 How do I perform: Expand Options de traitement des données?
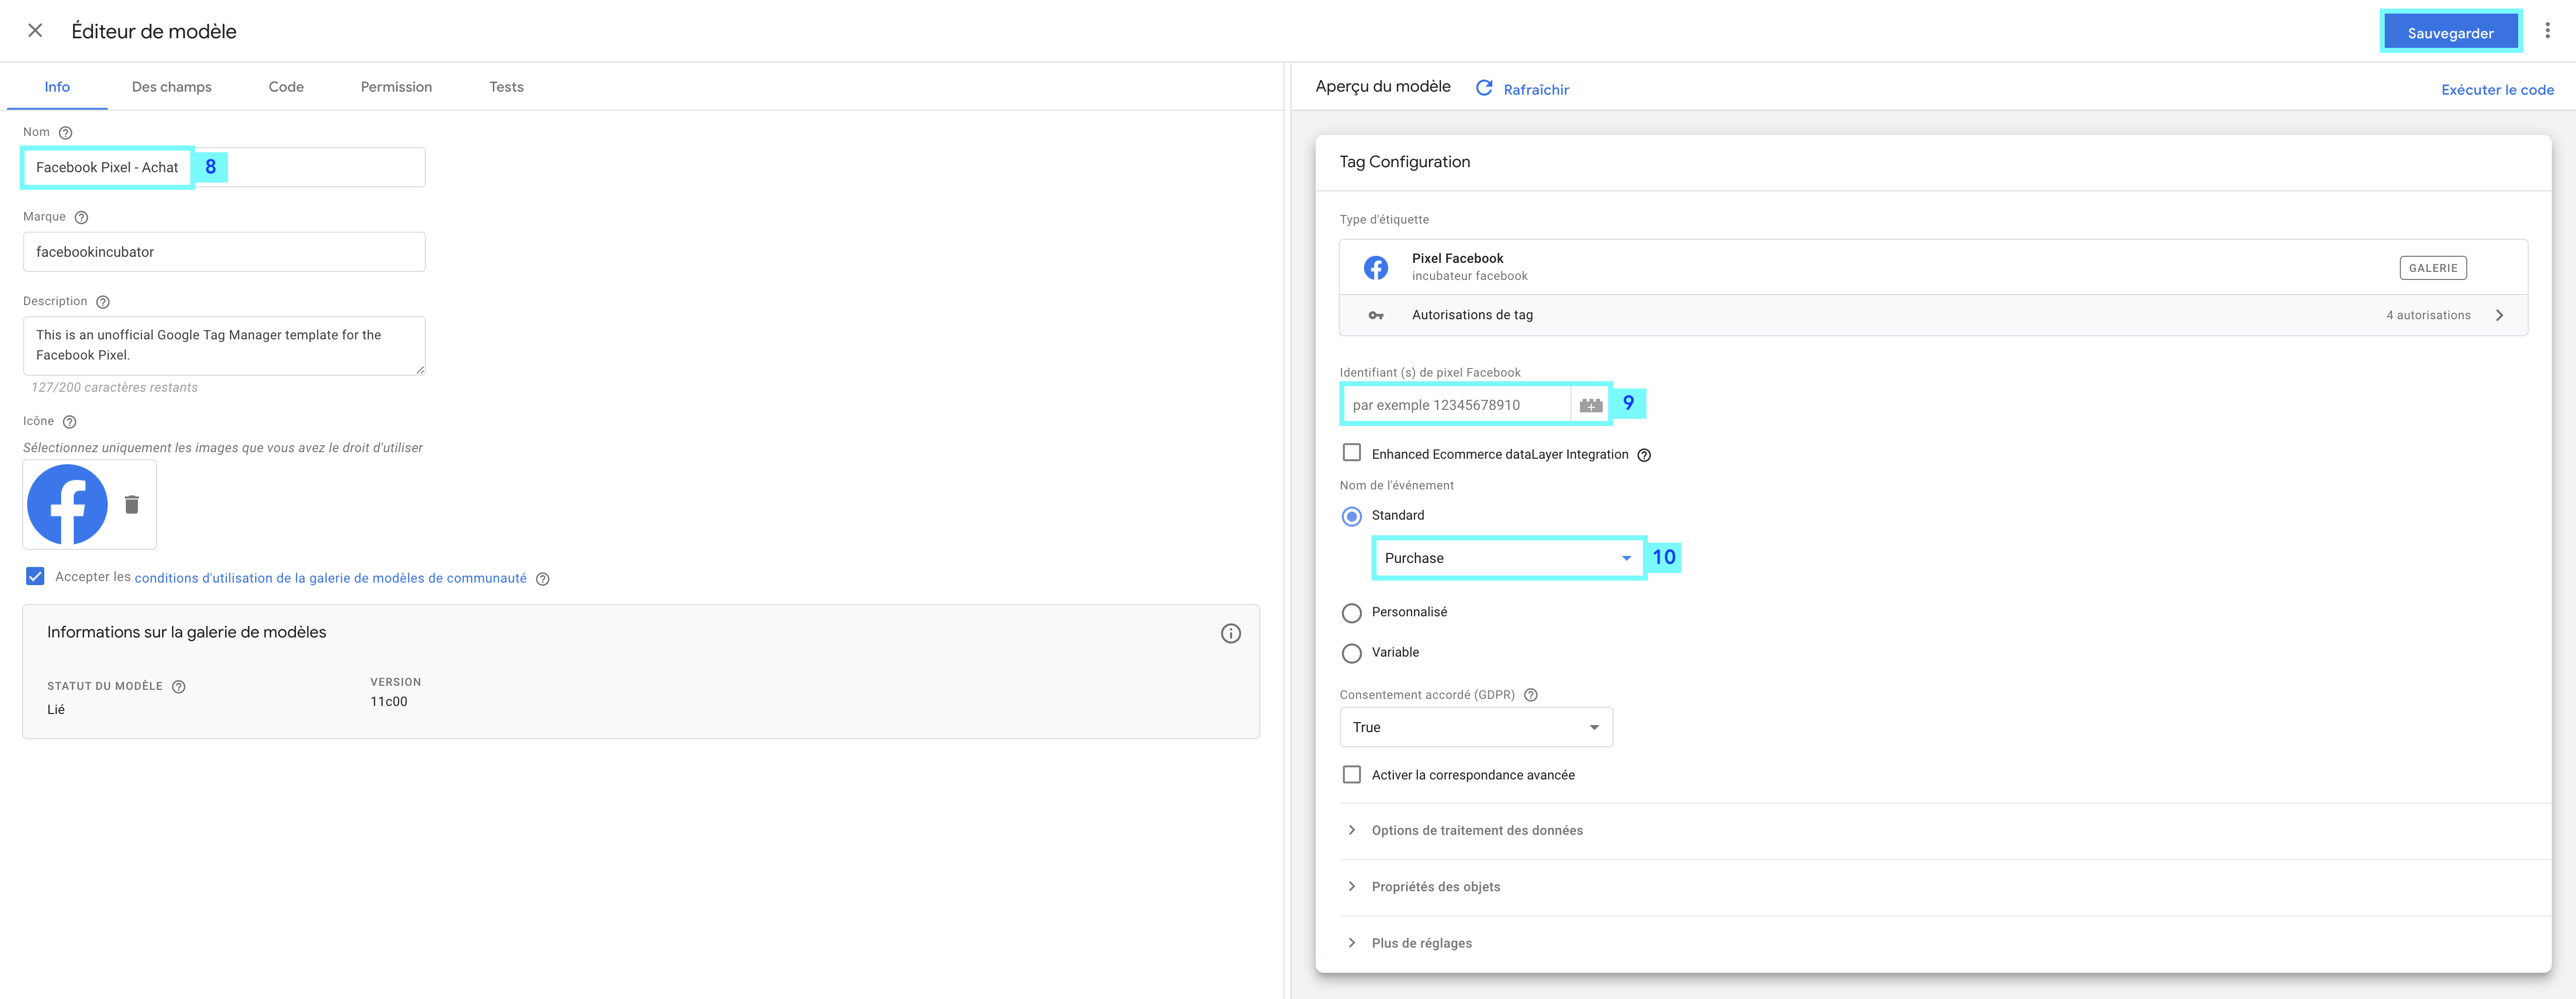point(1476,830)
